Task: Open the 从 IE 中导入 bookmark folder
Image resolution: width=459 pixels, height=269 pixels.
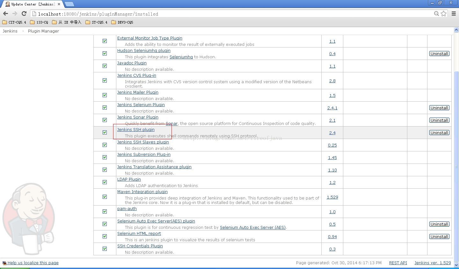Action: tap(67, 22)
